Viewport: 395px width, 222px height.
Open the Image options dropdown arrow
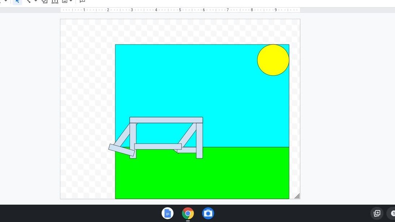pos(70,1)
